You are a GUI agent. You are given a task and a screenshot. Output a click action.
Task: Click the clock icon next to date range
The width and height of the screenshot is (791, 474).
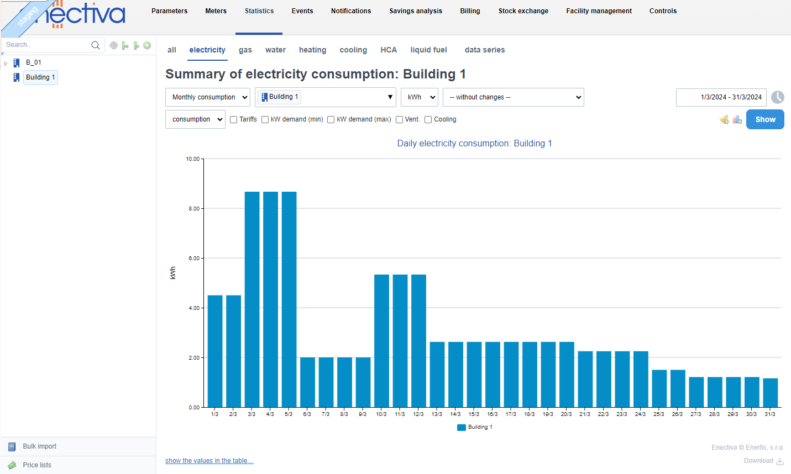pos(778,97)
